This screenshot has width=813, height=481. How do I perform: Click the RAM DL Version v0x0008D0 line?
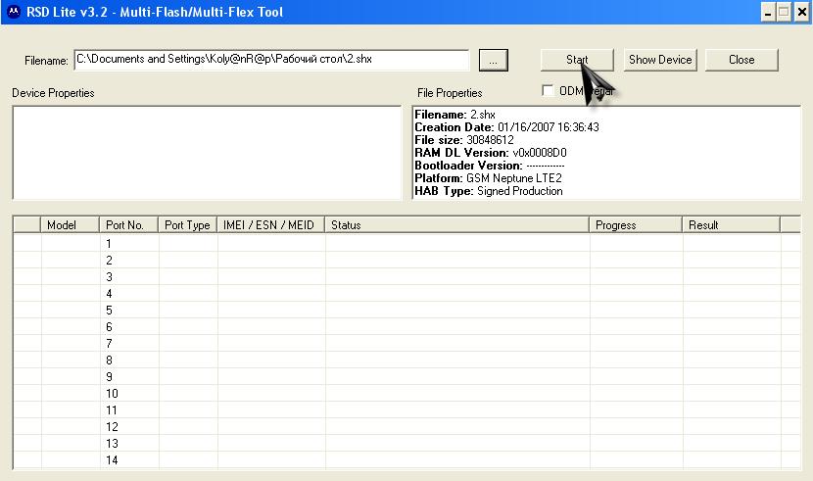click(x=491, y=153)
